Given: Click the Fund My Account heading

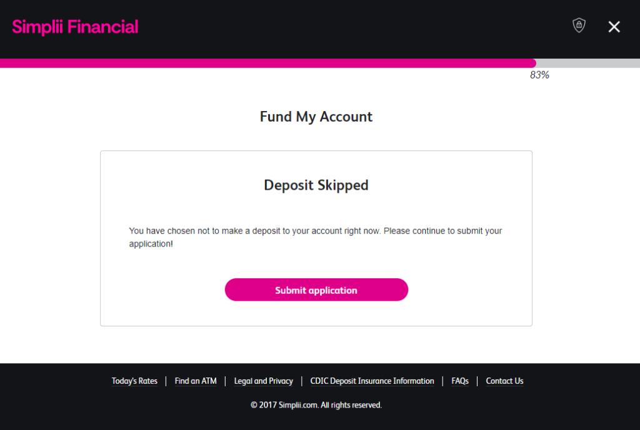Looking at the screenshot, I should [316, 117].
